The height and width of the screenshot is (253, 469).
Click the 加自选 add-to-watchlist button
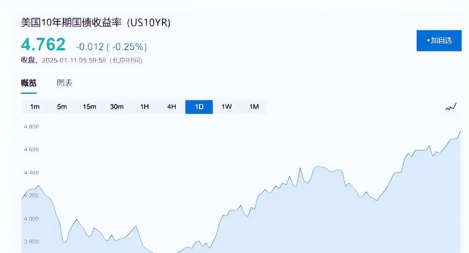coord(439,41)
